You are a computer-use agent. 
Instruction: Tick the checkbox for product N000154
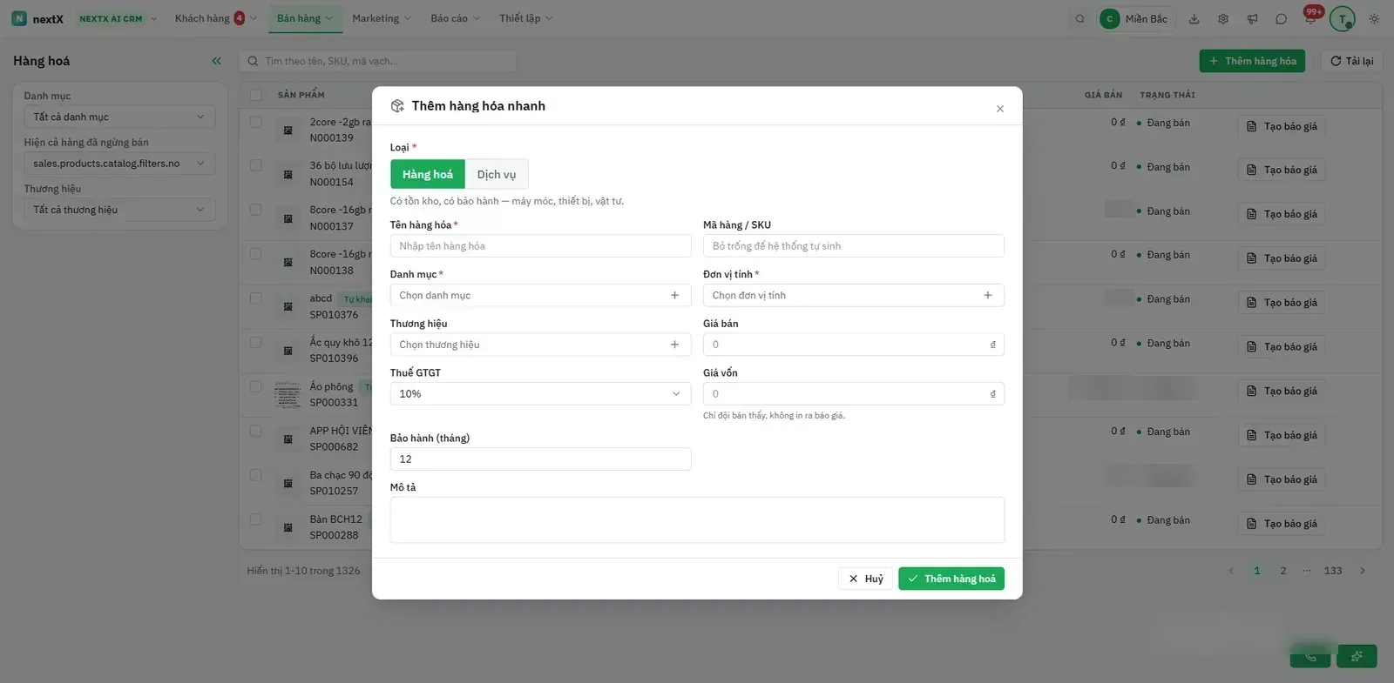(255, 165)
